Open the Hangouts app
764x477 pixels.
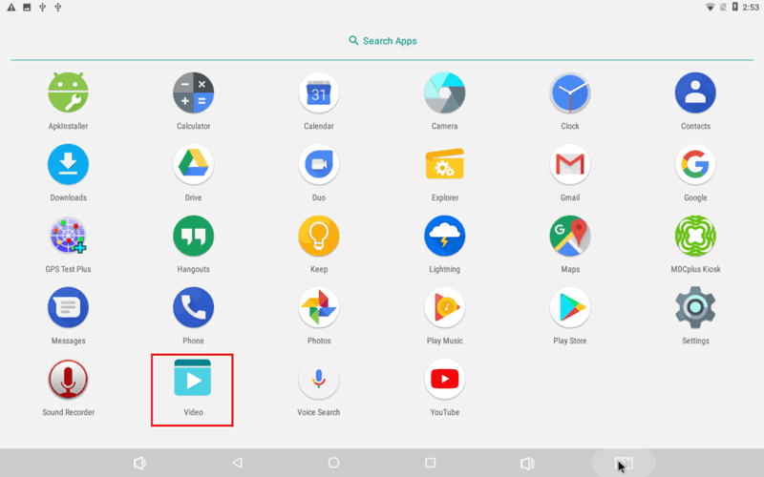[193, 237]
